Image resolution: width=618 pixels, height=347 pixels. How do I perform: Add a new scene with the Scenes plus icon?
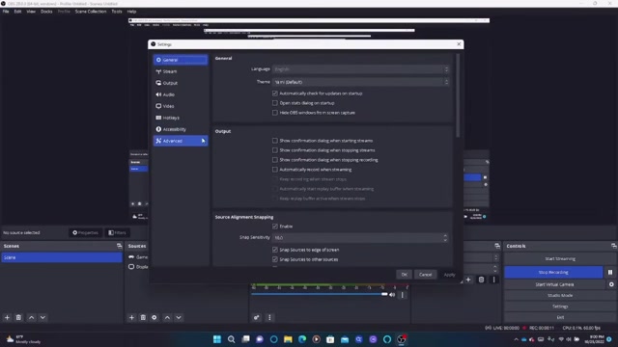tap(7, 317)
